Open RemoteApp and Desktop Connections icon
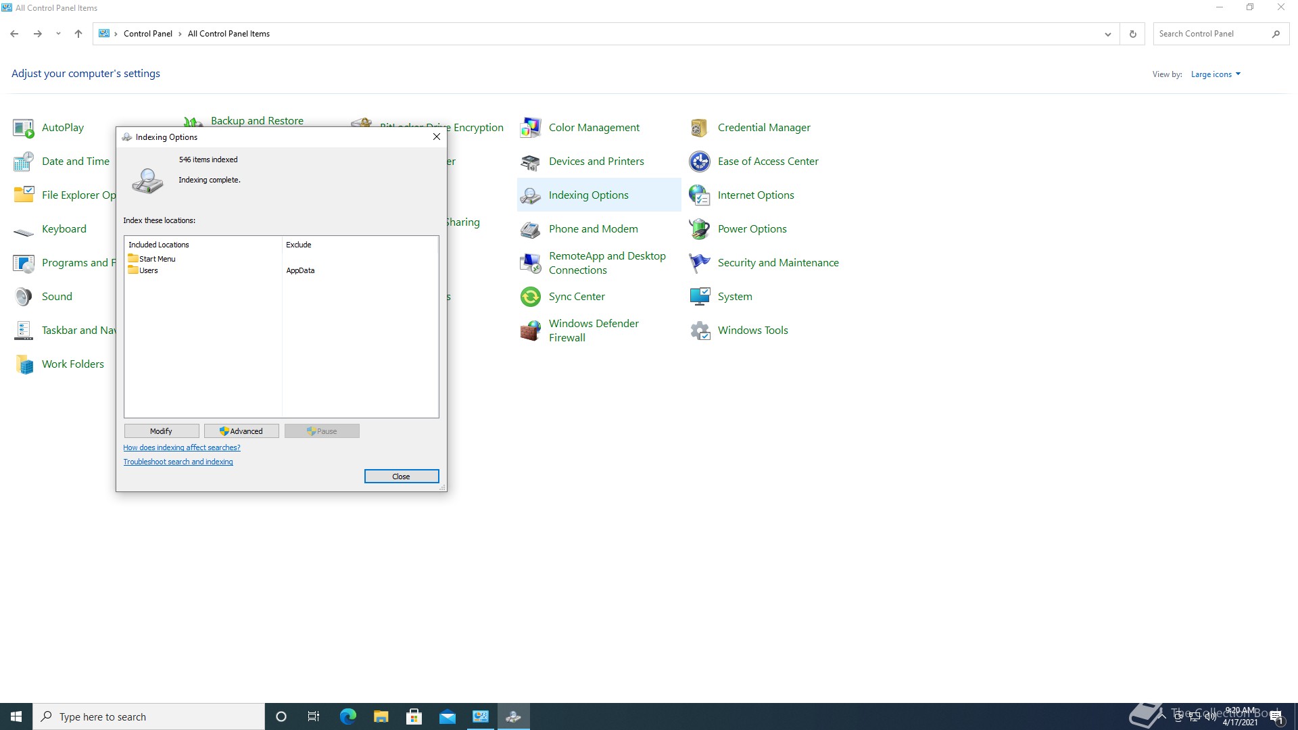This screenshot has height=730, width=1298. tap(531, 263)
